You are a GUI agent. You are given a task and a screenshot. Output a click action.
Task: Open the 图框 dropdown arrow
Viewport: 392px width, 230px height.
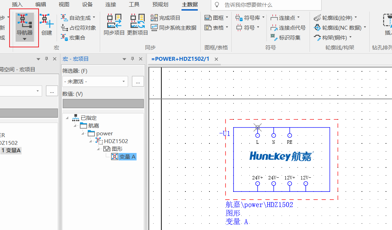point(227,17)
